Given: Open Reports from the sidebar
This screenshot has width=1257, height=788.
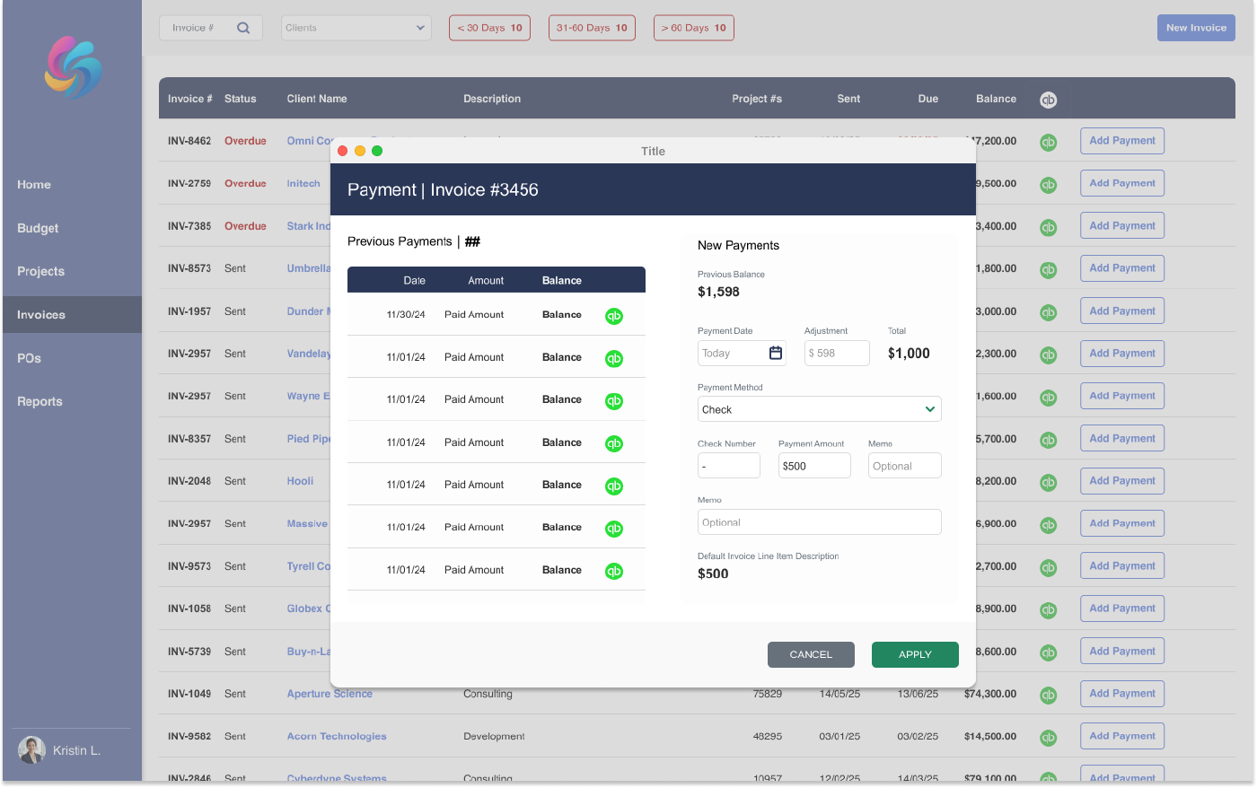Looking at the screenshot, I should pyautogui.click(x=40, y=401).
